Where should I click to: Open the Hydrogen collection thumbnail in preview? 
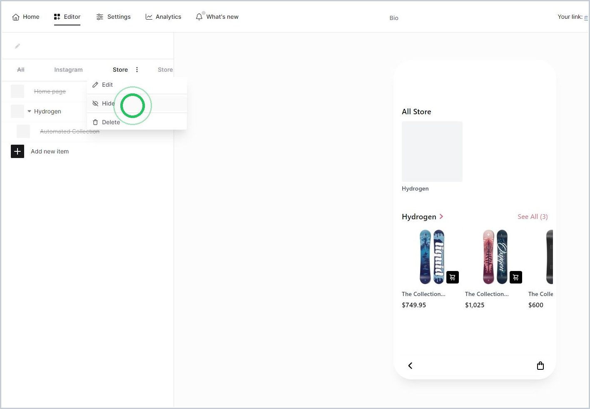click(x=432, y=151)
